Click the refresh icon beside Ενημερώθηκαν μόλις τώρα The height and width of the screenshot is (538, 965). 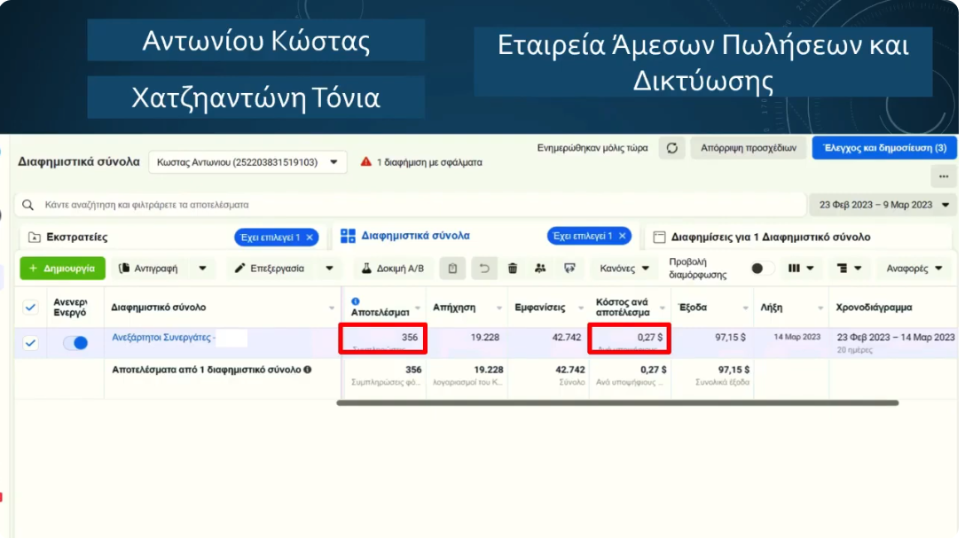coord(671,148)
